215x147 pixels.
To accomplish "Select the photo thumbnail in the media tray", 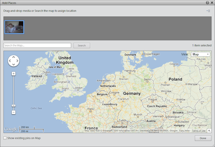I will 14,27.
